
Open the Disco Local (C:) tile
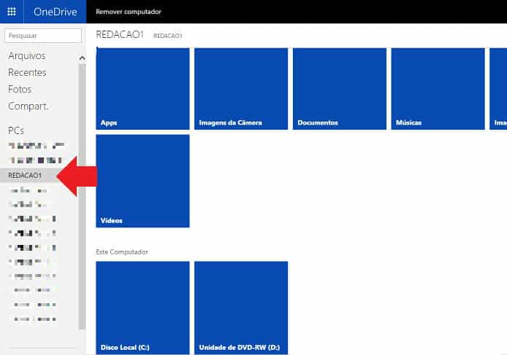(x=142, y=308)
